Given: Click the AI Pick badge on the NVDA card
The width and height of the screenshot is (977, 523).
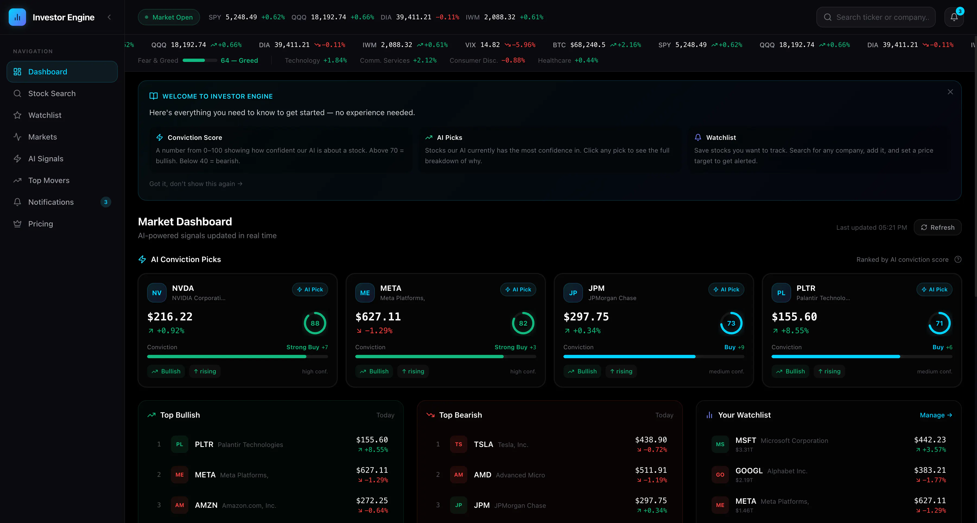Looking at the screenshot, I should pyautogui.click(x=310, y=289).
